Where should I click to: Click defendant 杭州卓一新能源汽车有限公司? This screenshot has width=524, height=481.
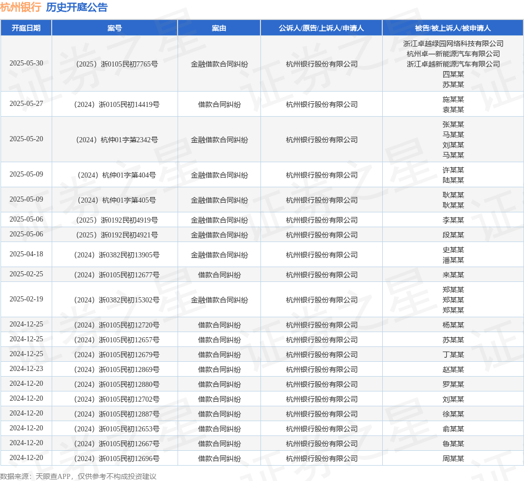pos(453,54)
